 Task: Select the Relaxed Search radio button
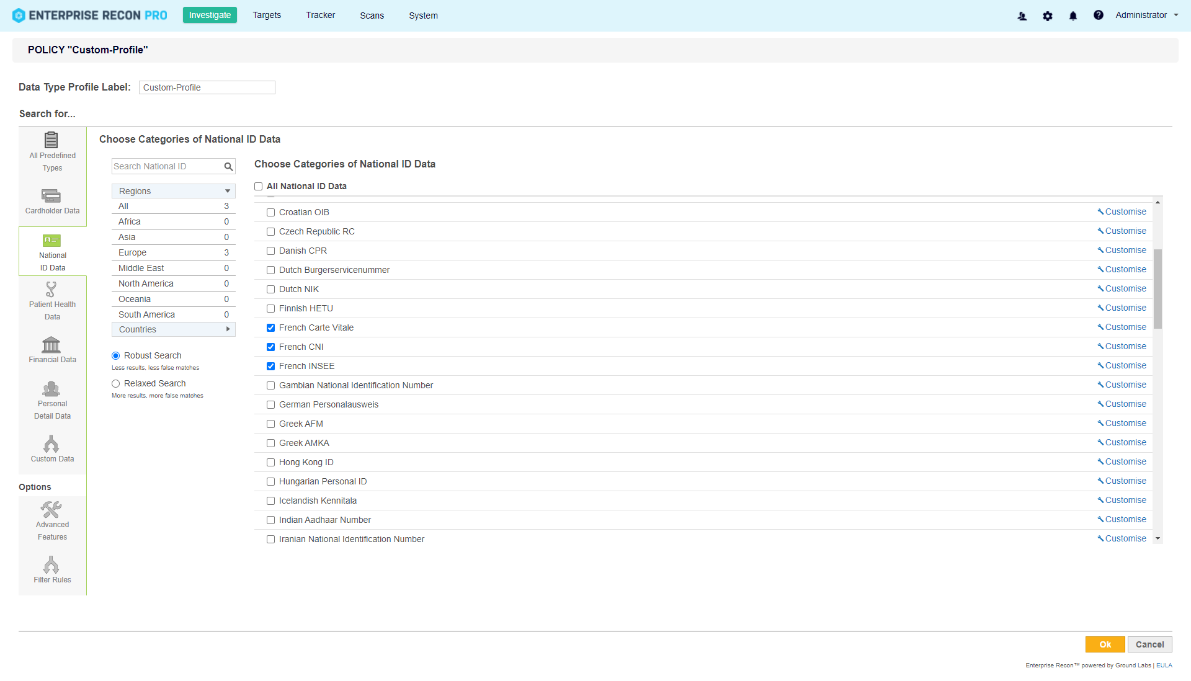point(115,383)
